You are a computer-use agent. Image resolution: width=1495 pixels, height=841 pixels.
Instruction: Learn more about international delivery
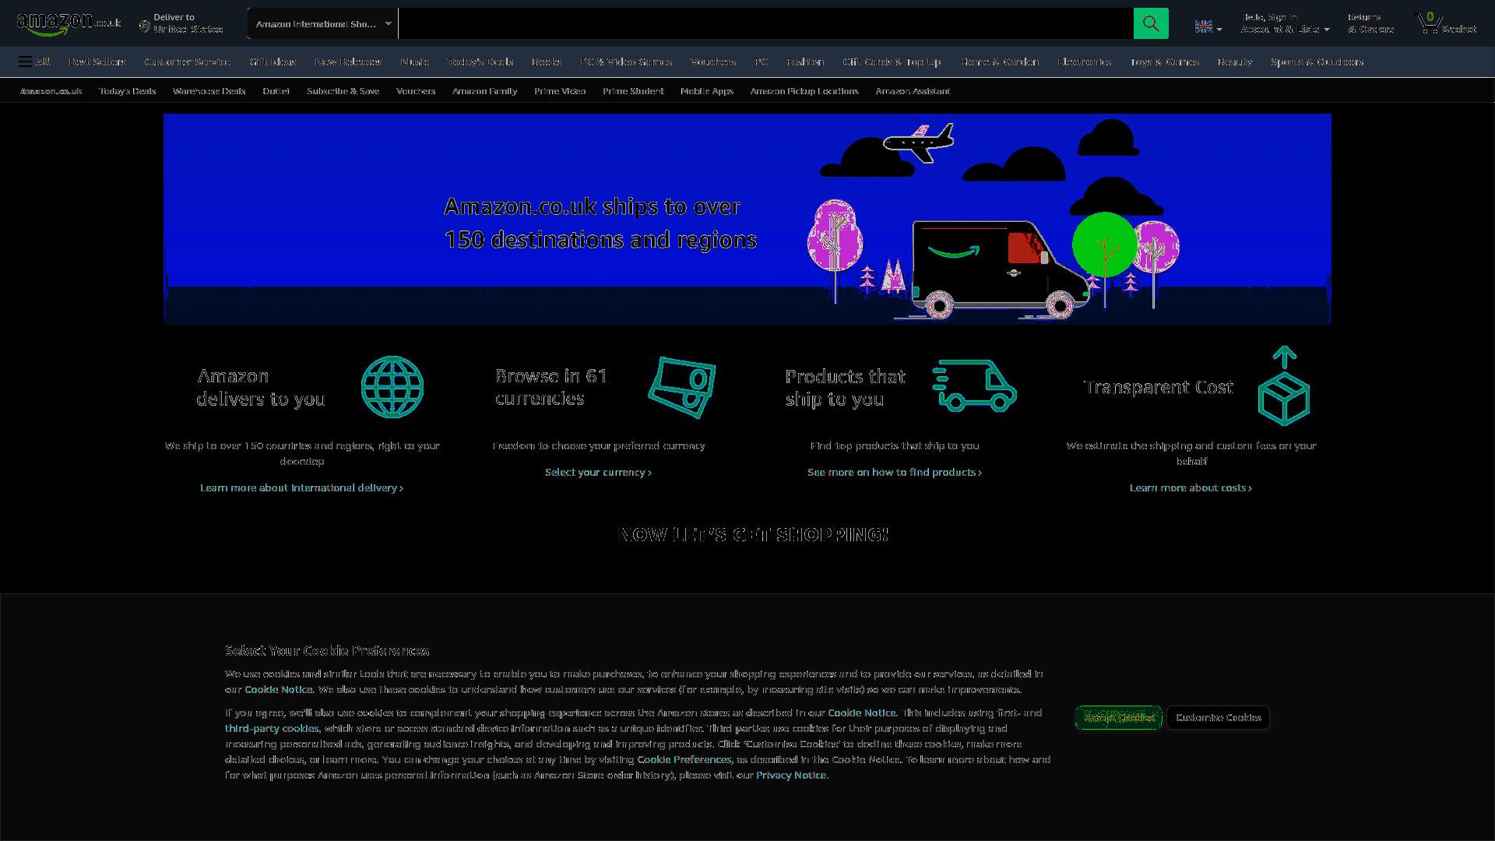pos(301,487)
